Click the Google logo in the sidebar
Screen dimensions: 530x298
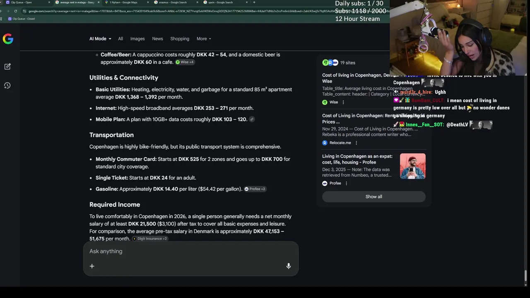click(8, 39)
